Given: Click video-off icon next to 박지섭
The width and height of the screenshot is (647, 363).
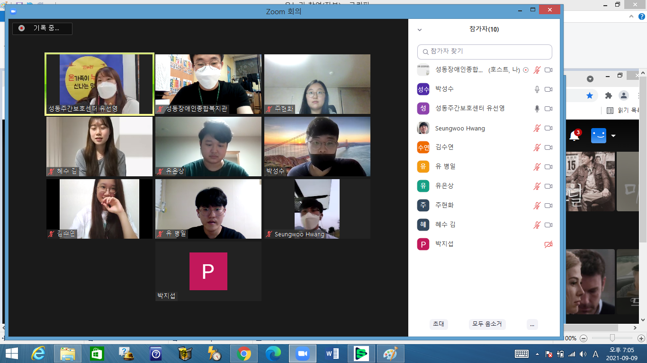Looking at the screenshot, I should pos(548,244).
